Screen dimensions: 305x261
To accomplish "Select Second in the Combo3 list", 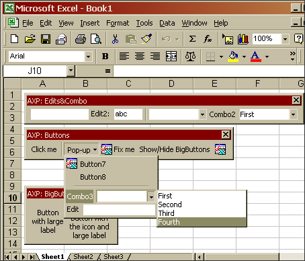I will 202,204.
